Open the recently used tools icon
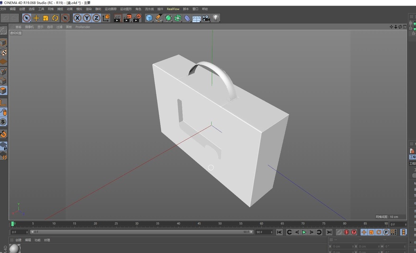This screenshot has height=253, width=416. tap(65, 18)
